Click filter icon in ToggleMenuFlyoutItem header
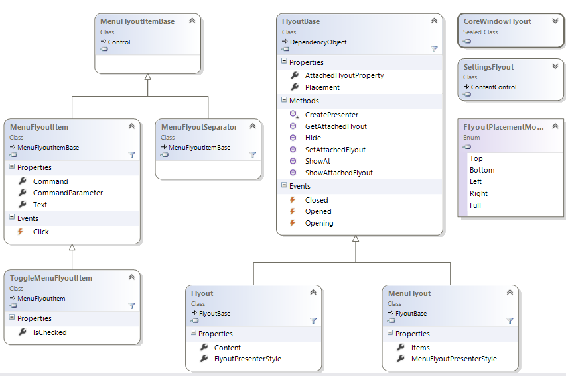This screenshot has width=566, height=376. click(132, 306)
